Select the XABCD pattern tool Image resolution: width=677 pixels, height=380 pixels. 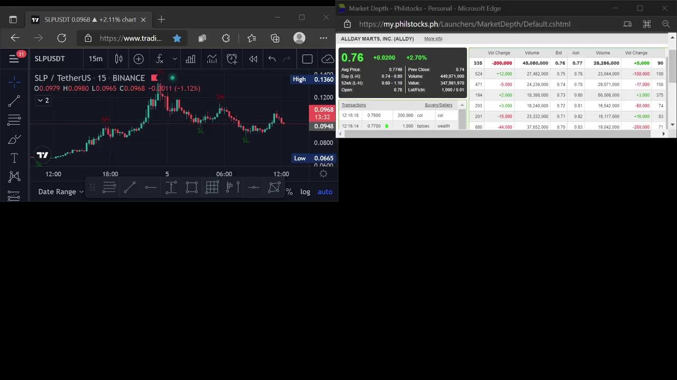click(14, 176)
